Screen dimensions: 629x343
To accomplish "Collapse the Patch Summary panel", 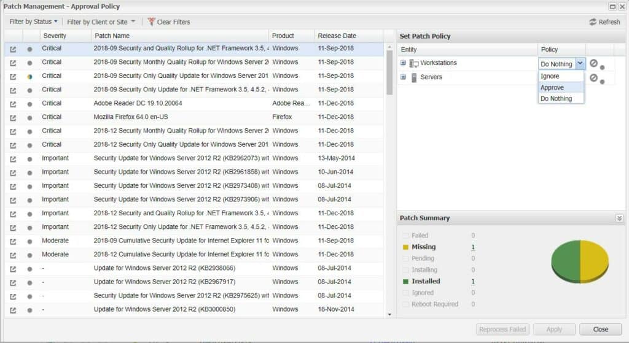I will 619,218.
